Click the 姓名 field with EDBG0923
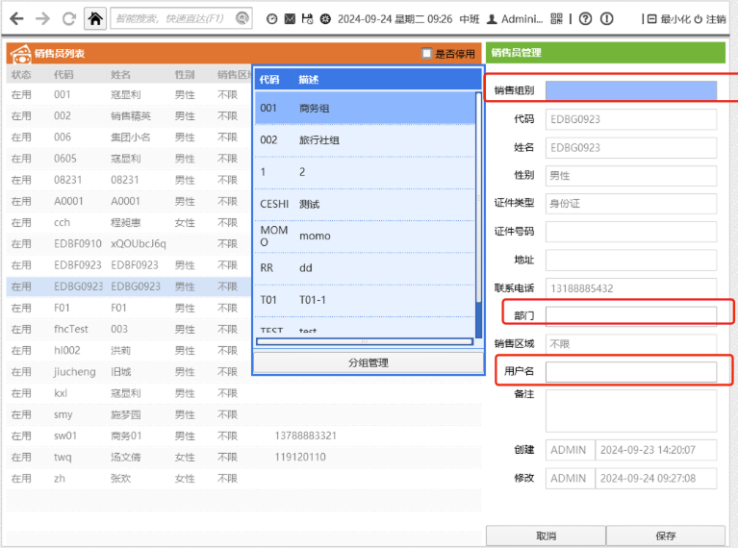The height and width of the screenshot is (548, 738). tap(630, 148)
